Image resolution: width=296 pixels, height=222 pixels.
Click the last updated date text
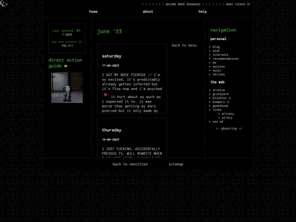pyautogui.click(x=67, y=32)
